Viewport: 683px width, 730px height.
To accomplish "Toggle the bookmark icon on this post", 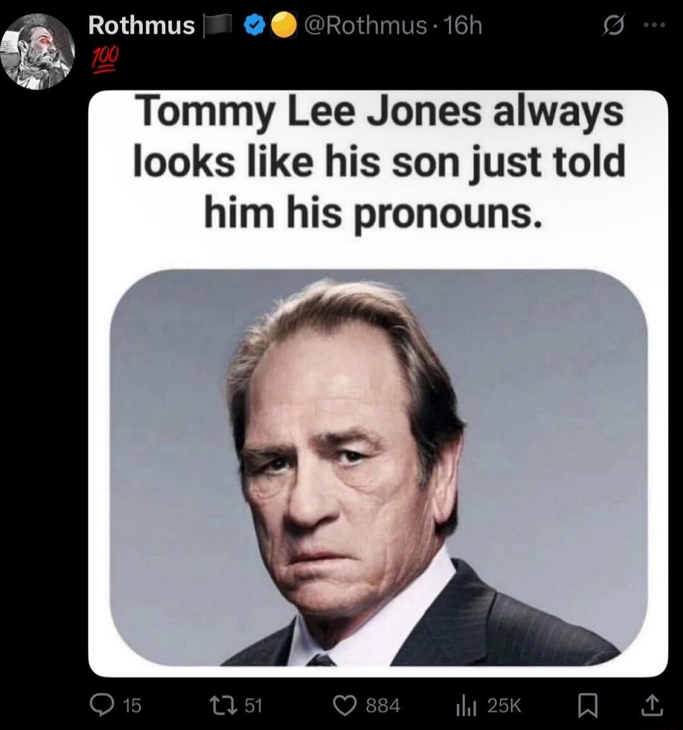I will [588, 705].
